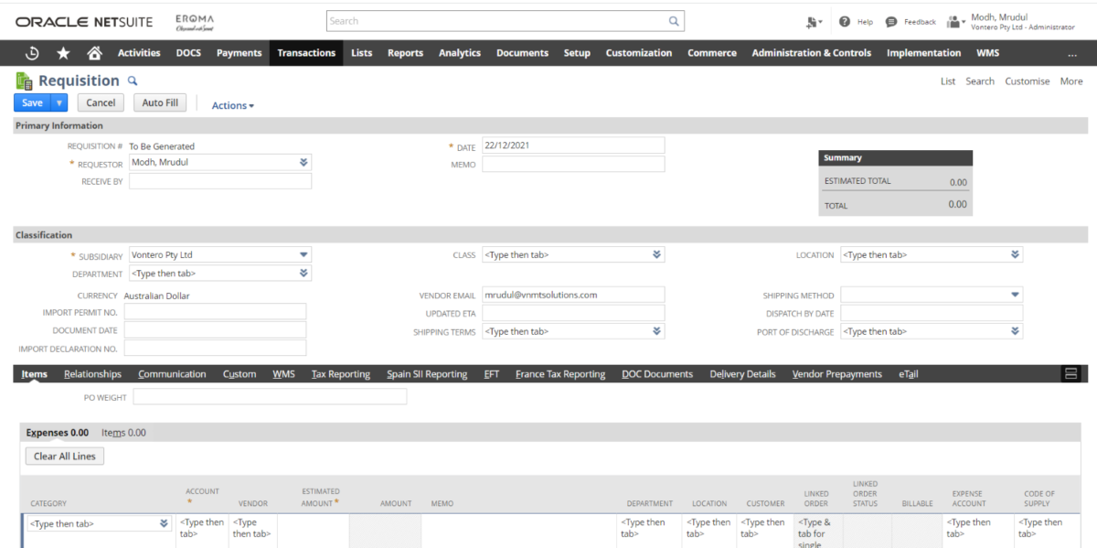Viewport: 1097px width, 548px height.
Task: Switch to the Tax Reporting subtab
Action: [x=341, y=373]
